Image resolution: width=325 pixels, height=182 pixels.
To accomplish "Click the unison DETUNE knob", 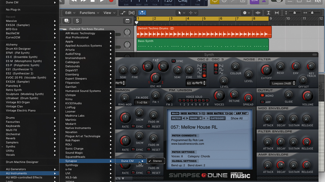I will [x=234, y=95].
